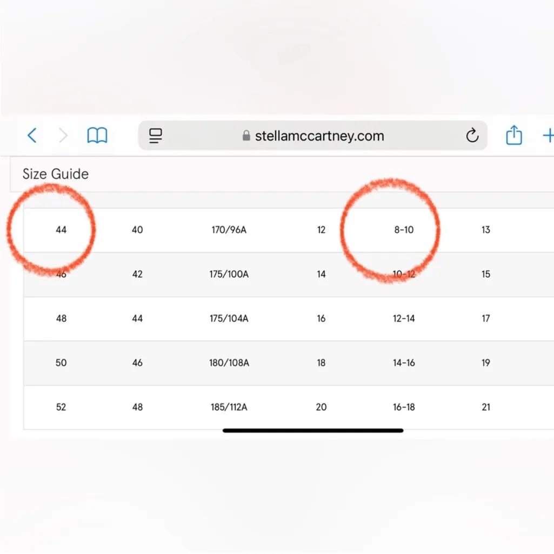554x554 pixels.
Task: Select 12 in the 170/96A row
Action: (x=321, y=230)
